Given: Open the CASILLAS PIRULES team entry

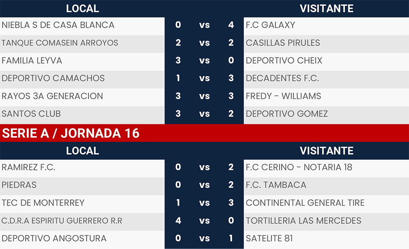Looking at the screenshot, I should tap(283, 43).
